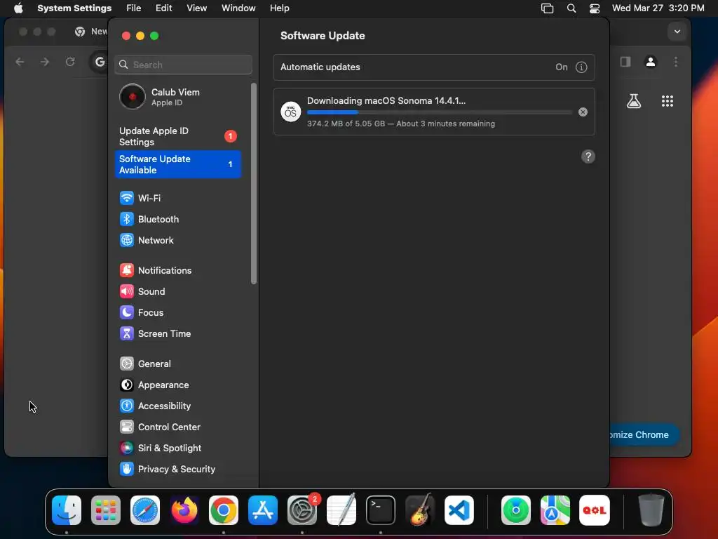Open Notifications settings
This screenshot has width=718, height=539.
click(177, 270)
